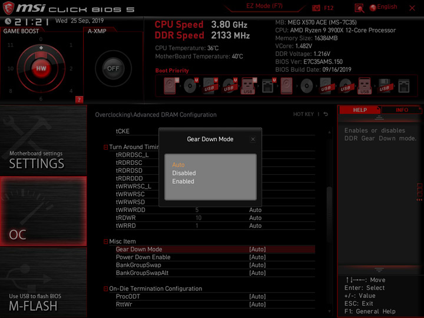Screen dimensions: 424x318
Task: Click the Game Boost question mark help
Action: (79, 100)
